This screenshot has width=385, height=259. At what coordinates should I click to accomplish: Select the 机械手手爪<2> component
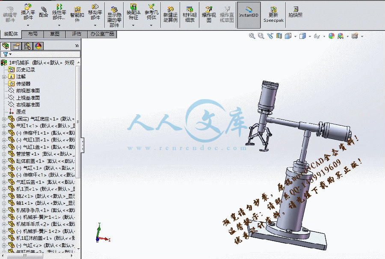(x=45, y=224)
